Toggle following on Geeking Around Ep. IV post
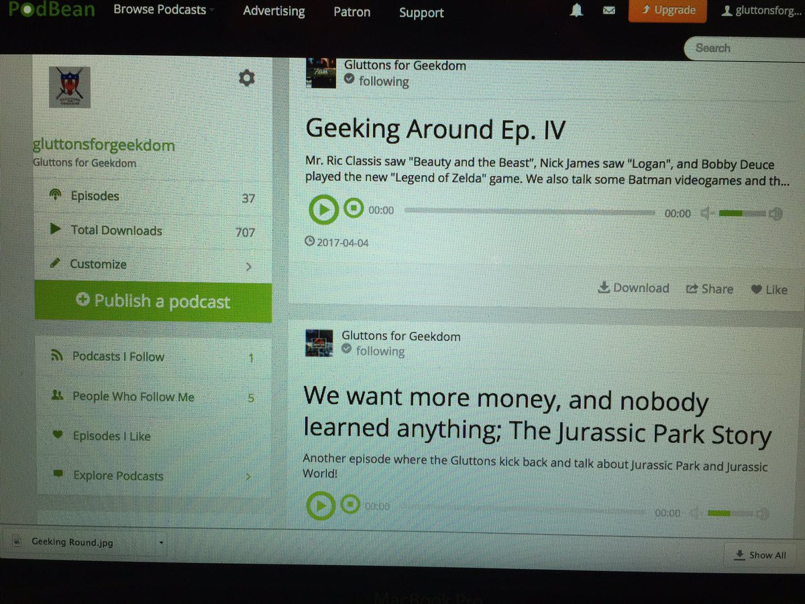This screenshot has height=604, width=805. [377, 81]
